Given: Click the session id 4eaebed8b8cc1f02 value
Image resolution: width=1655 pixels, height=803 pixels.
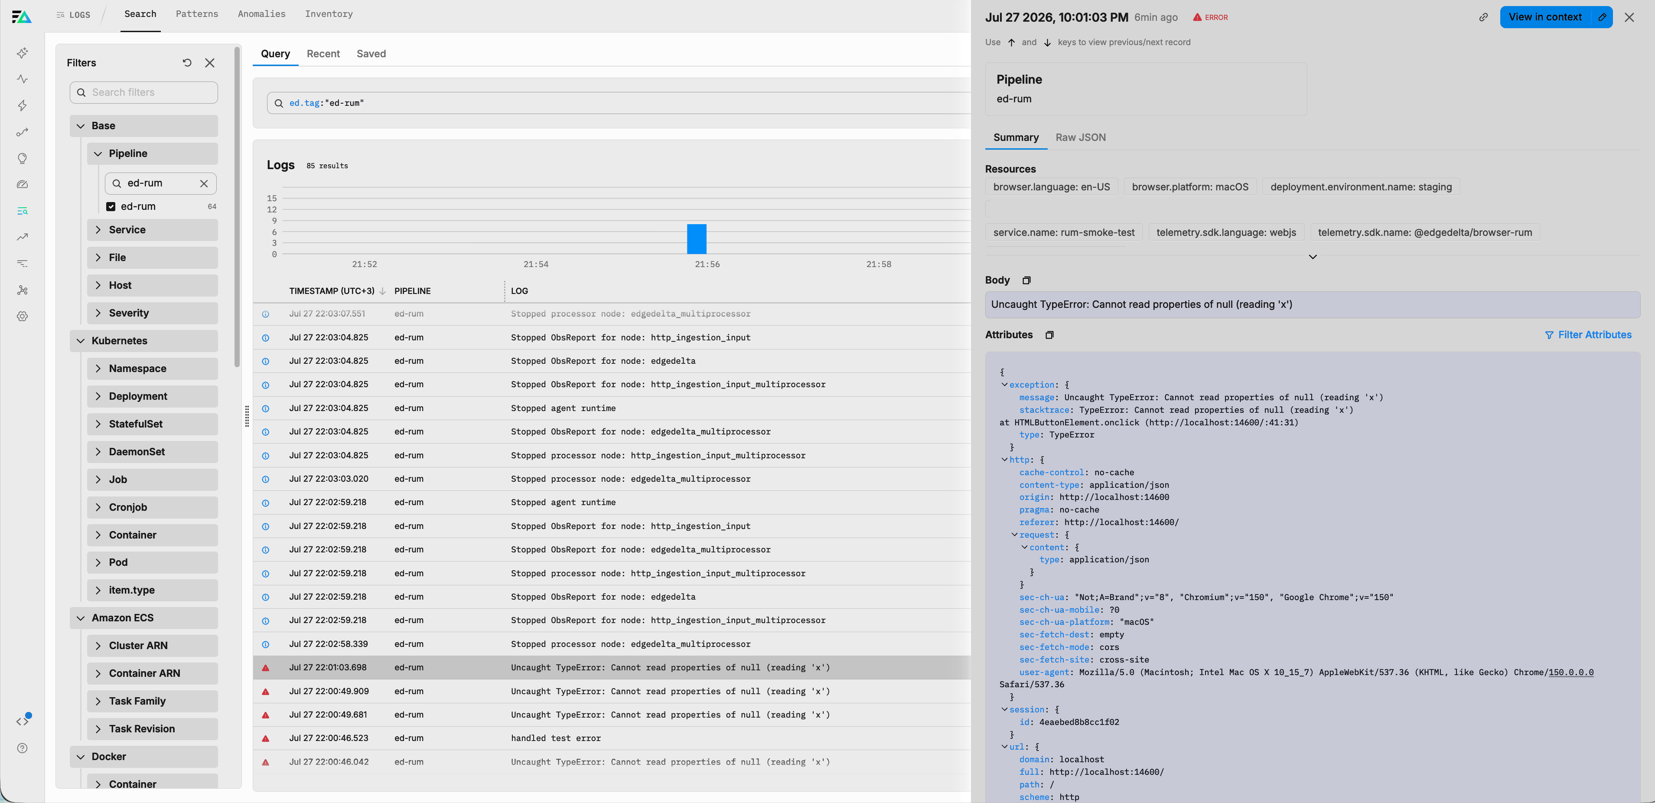Looking at the screenshot, I should 1079,722.
